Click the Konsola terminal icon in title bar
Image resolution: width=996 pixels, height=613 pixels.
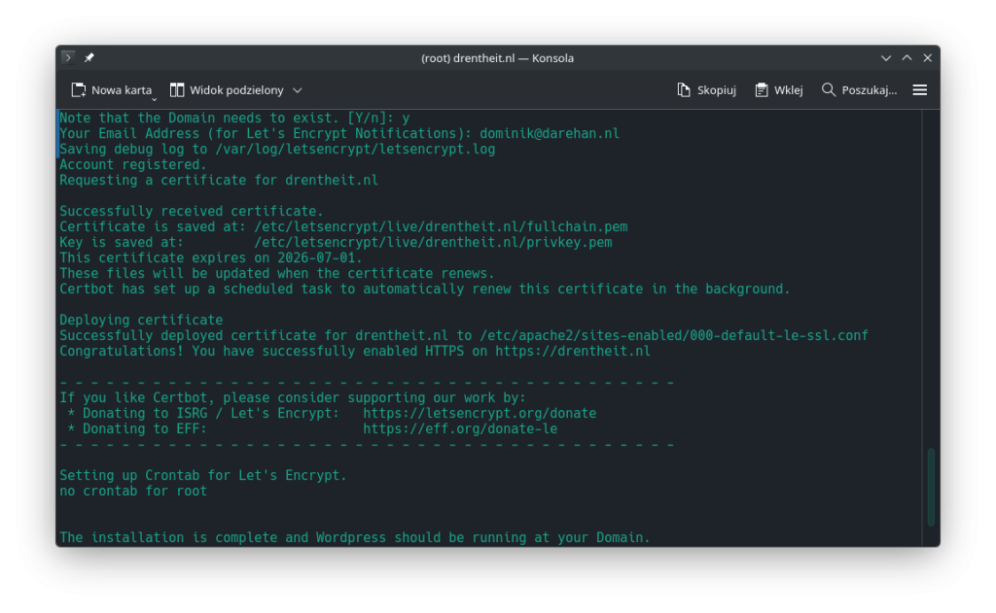68,58
